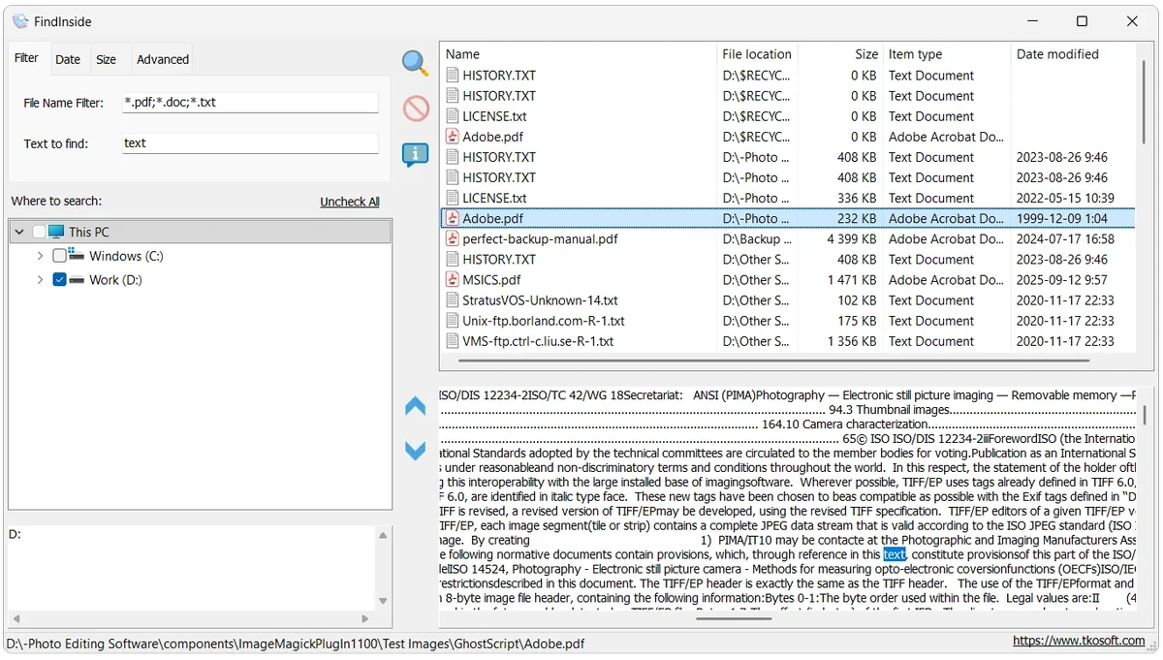The height and width of the screenshot is (660, 1163).
Task: Click the 2022-05-15 10:39 date cell
Action: point(1064,198)
